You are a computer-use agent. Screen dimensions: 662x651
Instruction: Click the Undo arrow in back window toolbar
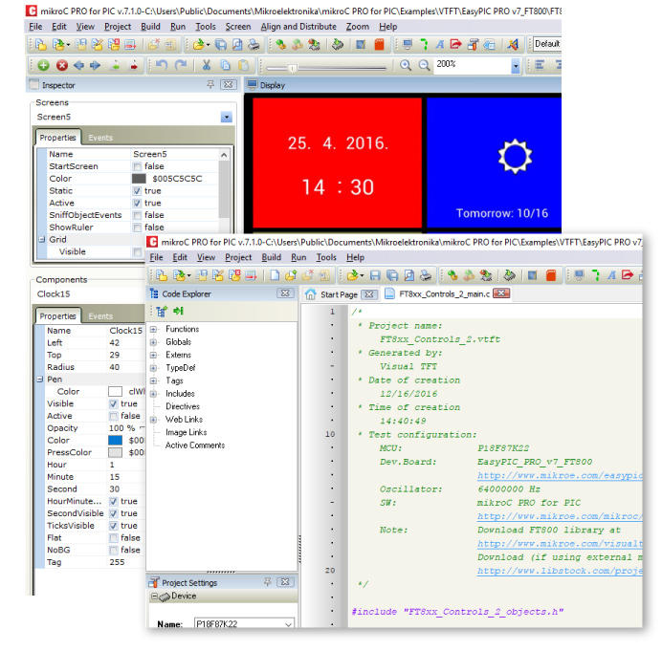coord(161,65)
